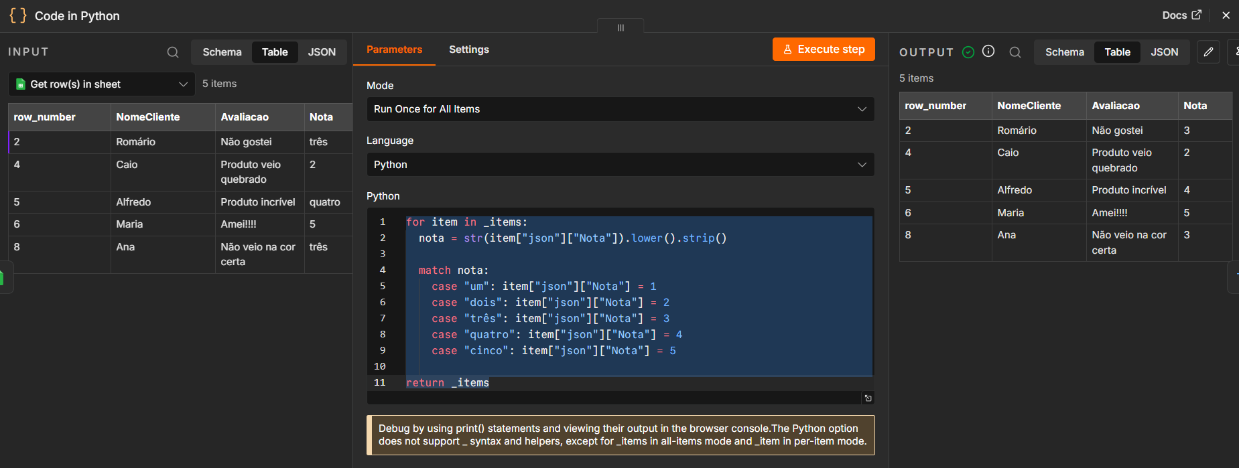1239x468 pixels.
Task: Switch INPUT view to Schema
Action: point(222,52)
